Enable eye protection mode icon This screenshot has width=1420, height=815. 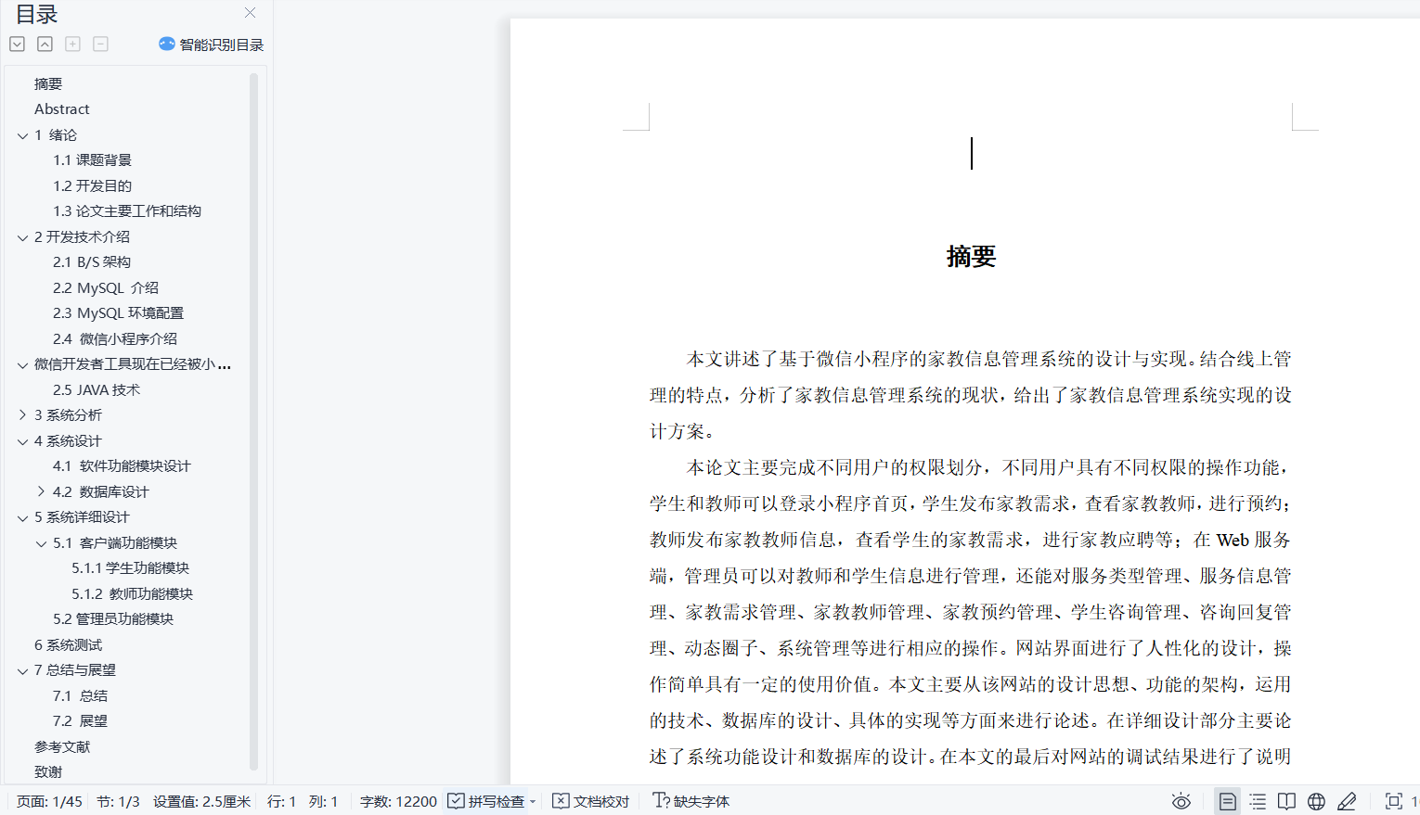tap(1181, 801)
